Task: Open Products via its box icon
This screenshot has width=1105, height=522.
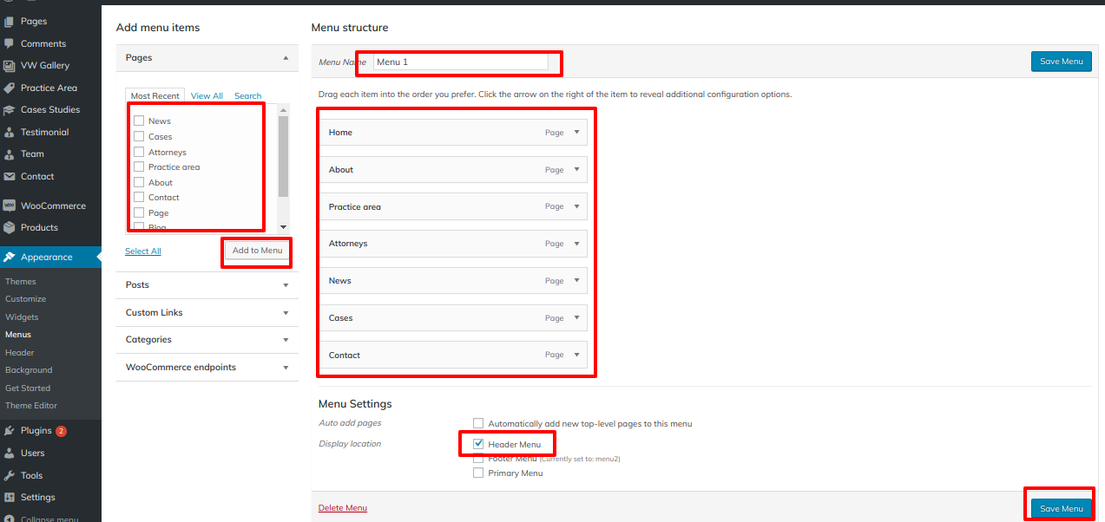Action: click(10, 228)
